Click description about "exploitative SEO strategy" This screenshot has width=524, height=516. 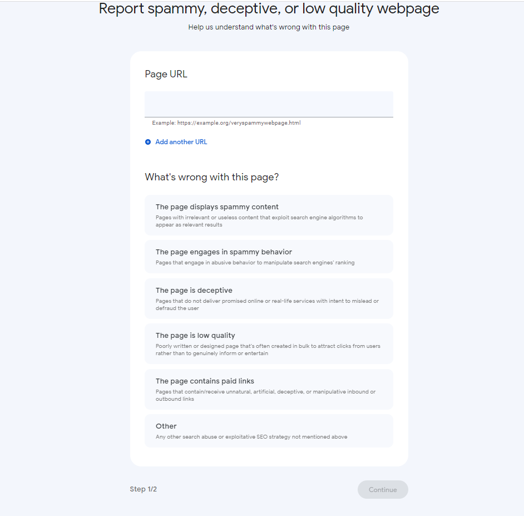click(251, 437)
